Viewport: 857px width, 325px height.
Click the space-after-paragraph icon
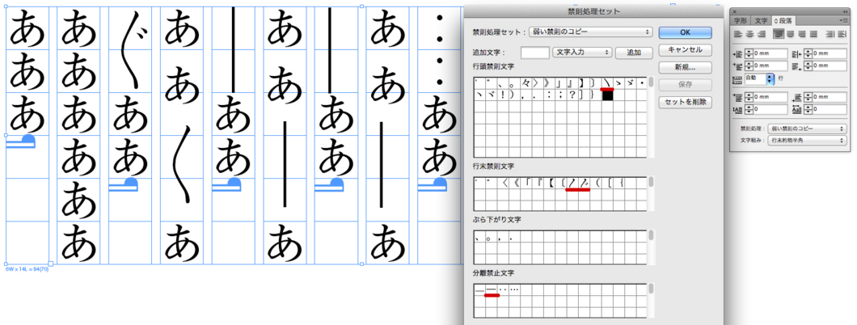(796, 97)
